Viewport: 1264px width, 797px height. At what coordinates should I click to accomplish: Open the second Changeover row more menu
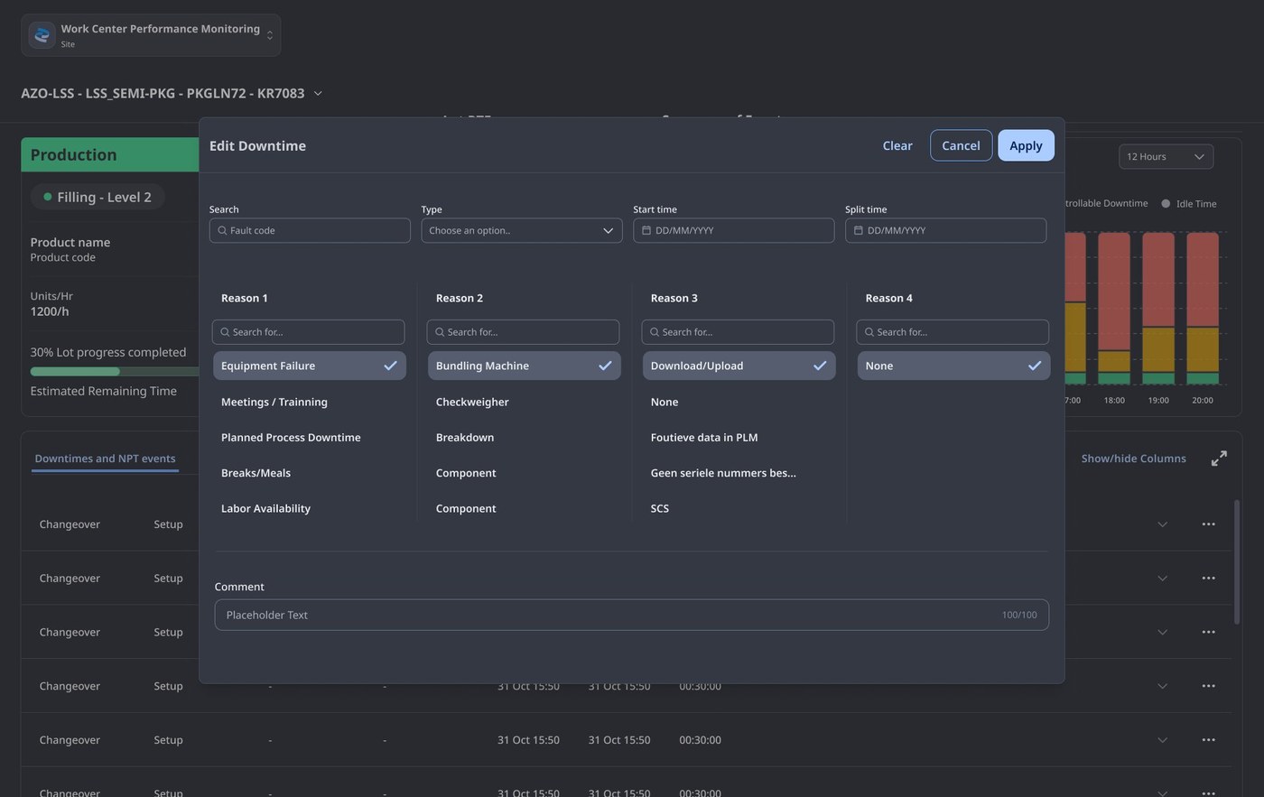(1208, 578)
